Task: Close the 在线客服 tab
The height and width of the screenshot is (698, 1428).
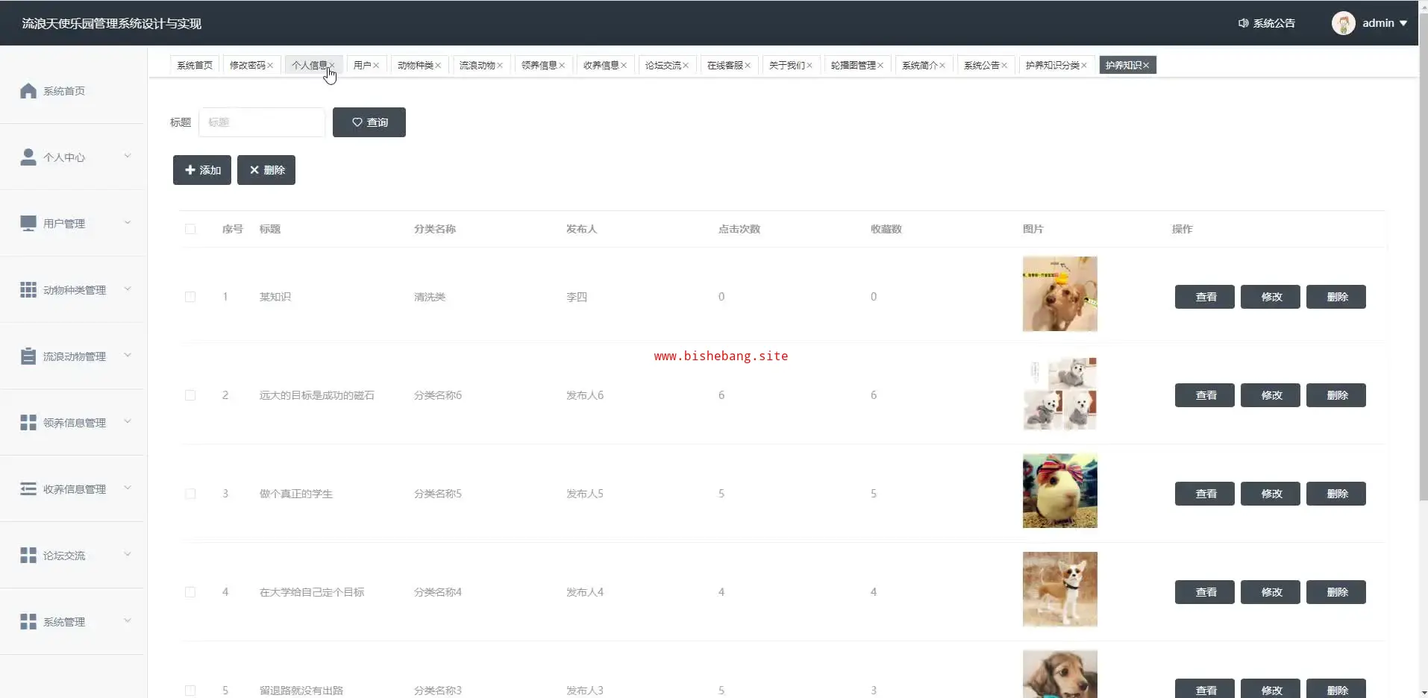Action: point(748,66)
